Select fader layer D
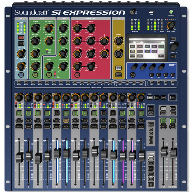 click(151, 174)
